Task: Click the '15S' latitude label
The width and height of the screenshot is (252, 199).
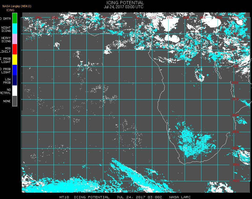Action: point(236,99)
